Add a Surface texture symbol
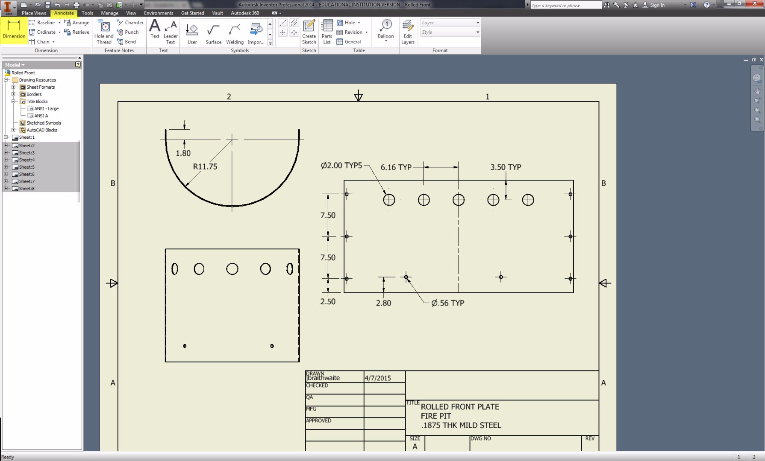This screenshot has height=461, width=765. click(x=213, y=34)
